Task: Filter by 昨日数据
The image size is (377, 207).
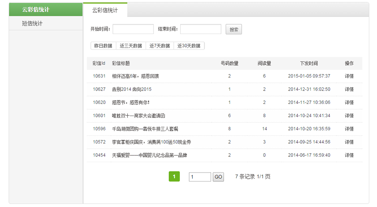Action: coord(103,46)
